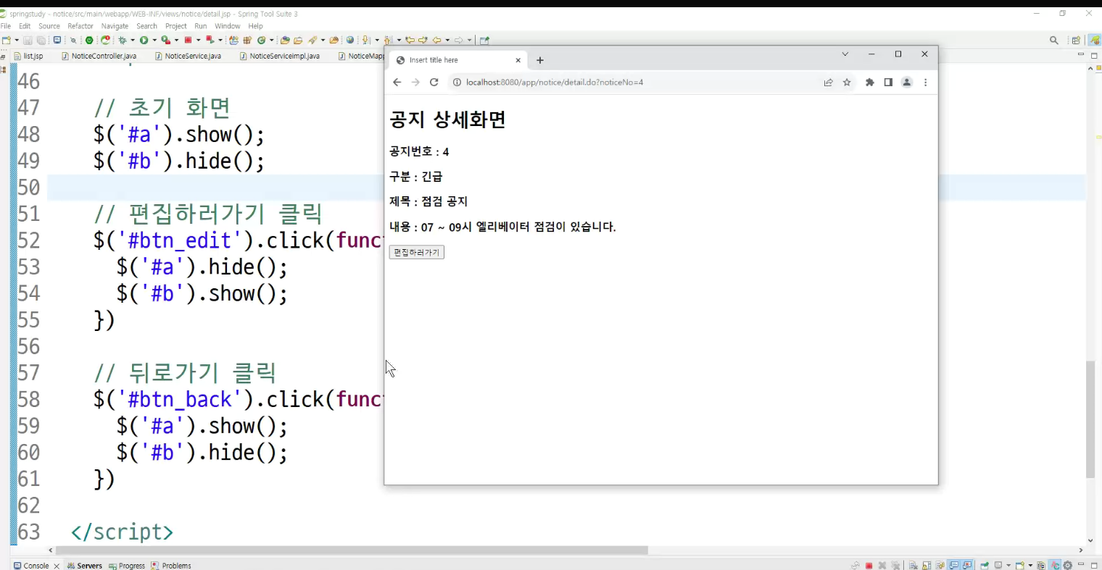Click the green Boot Dashboard icon
This screenshot has height=570, width=1102.
pyautogui.click(x=89, y=41)
